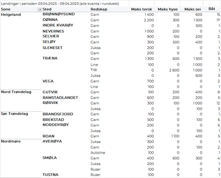Click the BRØNNØYSUND place cell
Screen dimensions: 221x178
pos(57,15)
